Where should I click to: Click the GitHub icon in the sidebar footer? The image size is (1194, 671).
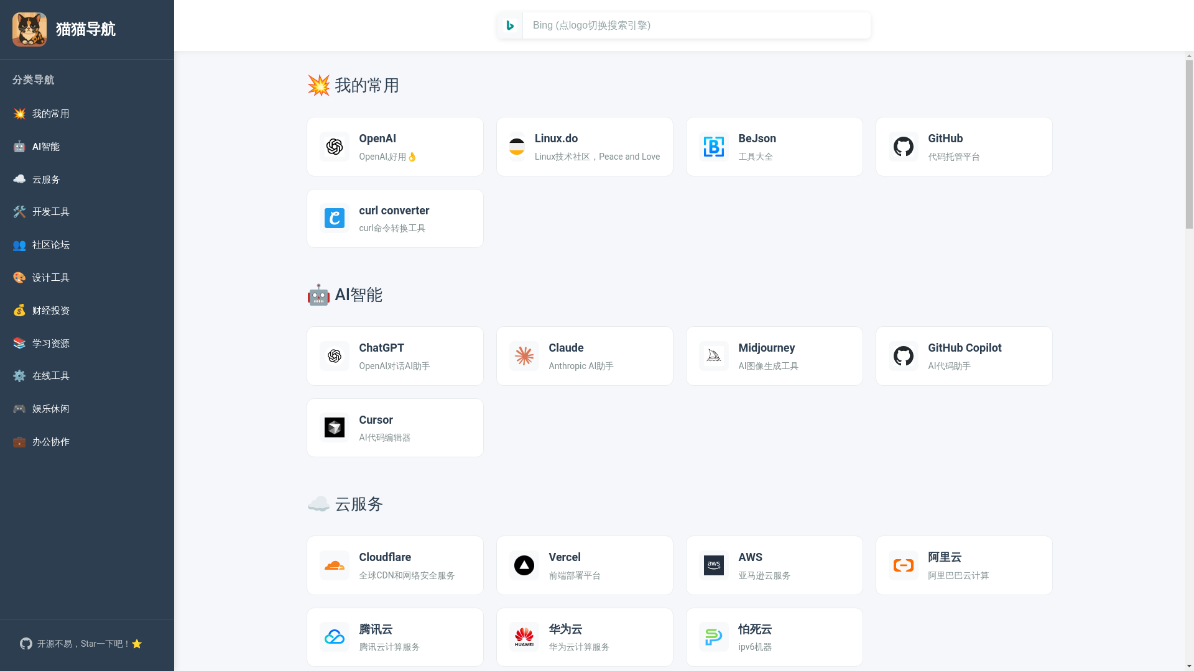26,644
